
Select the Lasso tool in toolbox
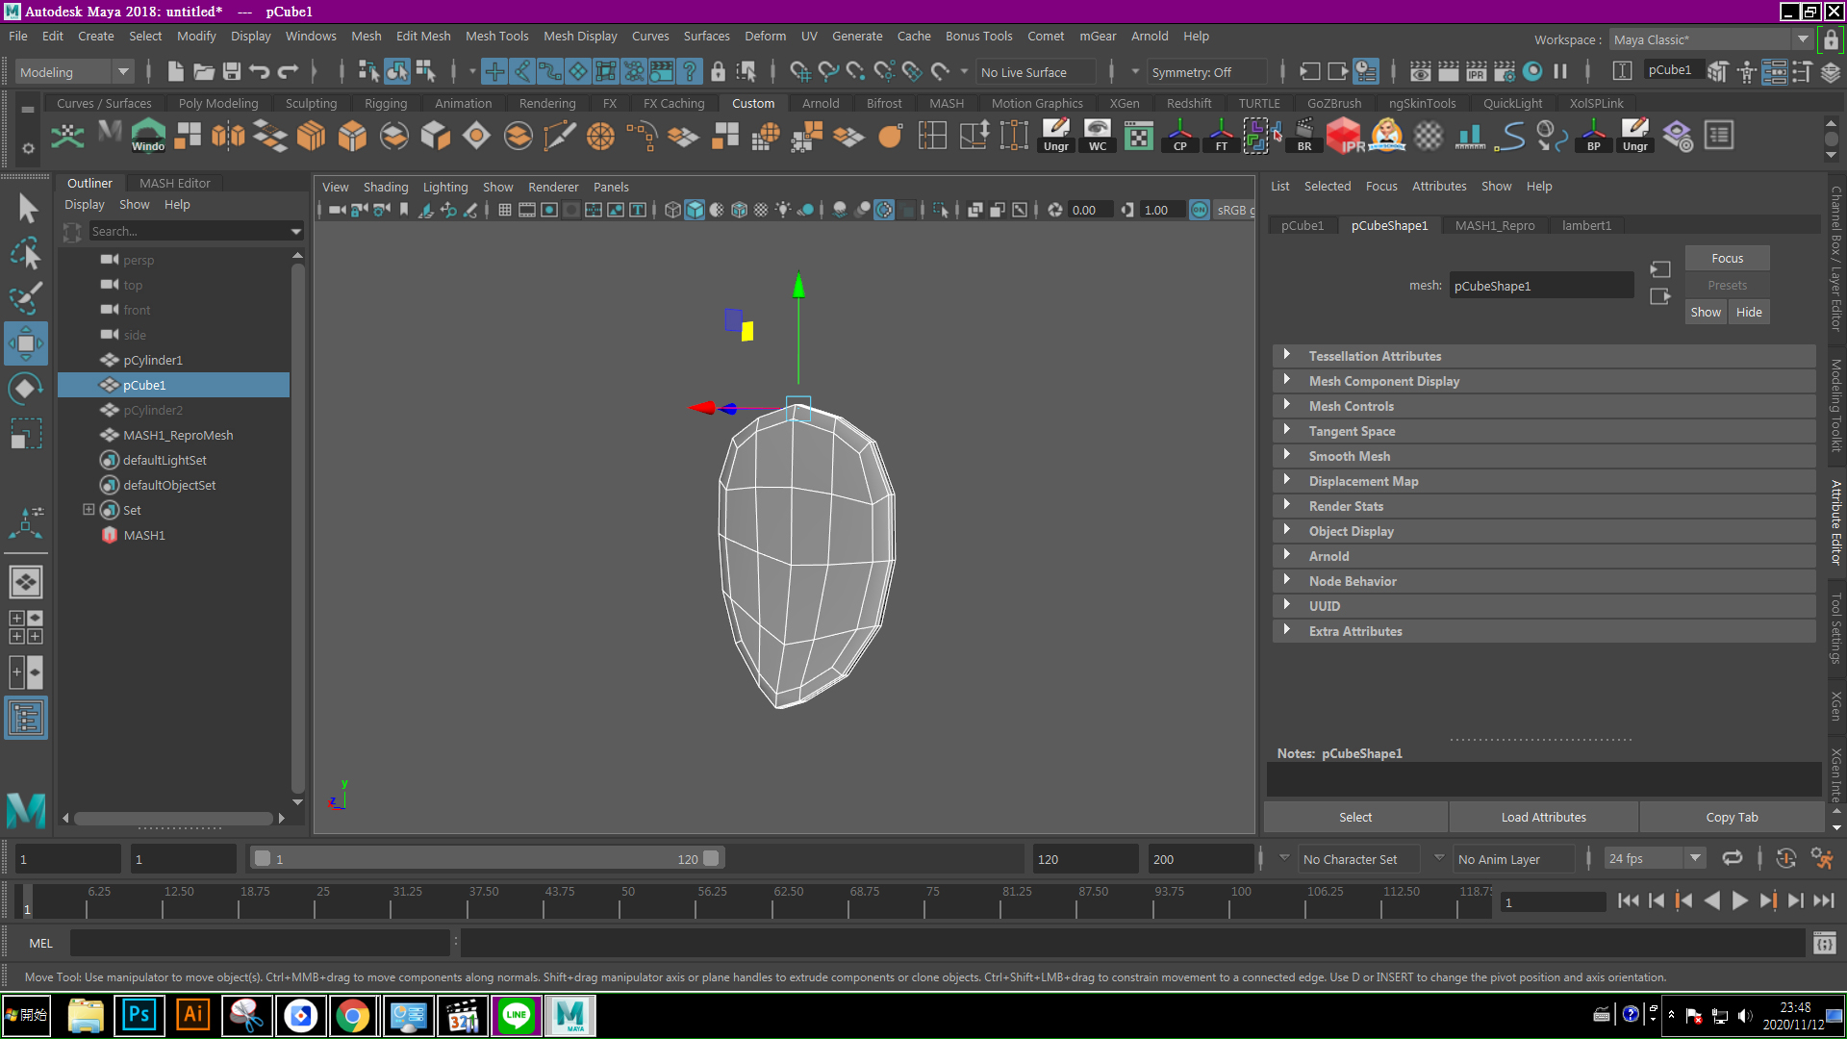[x=25, y=253]
